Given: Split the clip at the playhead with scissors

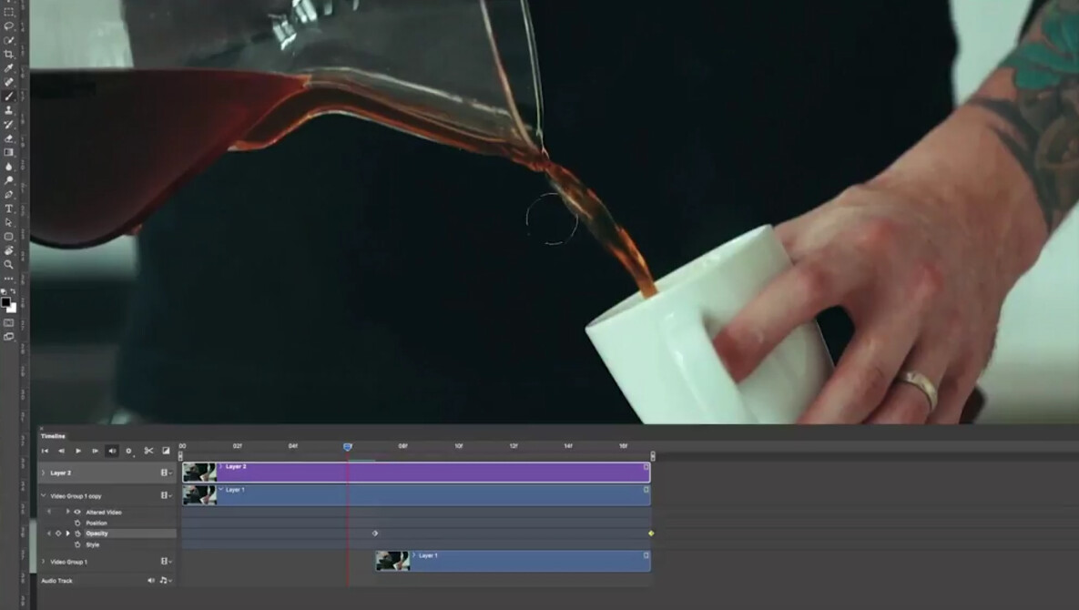Looking at the screenshot, I should tap(148, 451).
